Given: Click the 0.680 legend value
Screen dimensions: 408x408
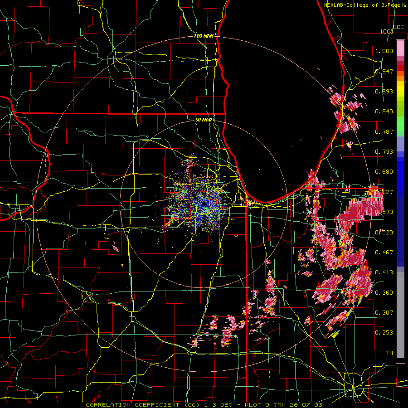Looking at the screenshot, I should point(384,172).
